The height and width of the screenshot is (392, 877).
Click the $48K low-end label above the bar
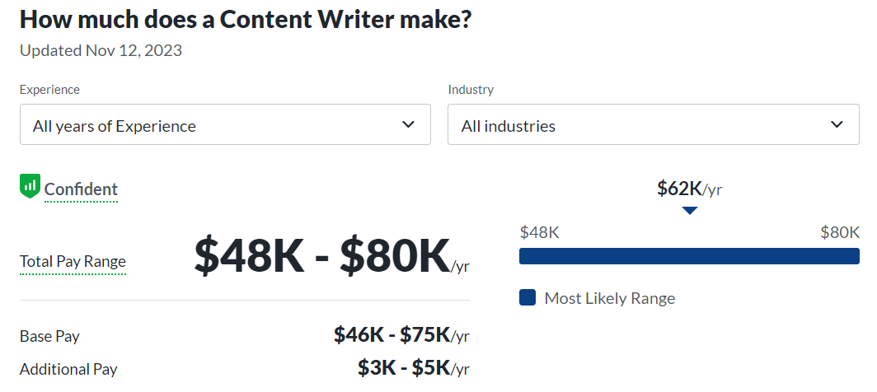pos(539,232)
